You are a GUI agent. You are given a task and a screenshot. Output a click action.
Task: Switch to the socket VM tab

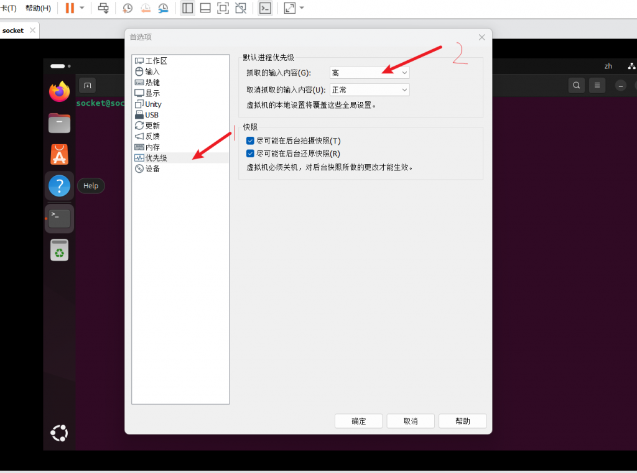click(13, 30)
